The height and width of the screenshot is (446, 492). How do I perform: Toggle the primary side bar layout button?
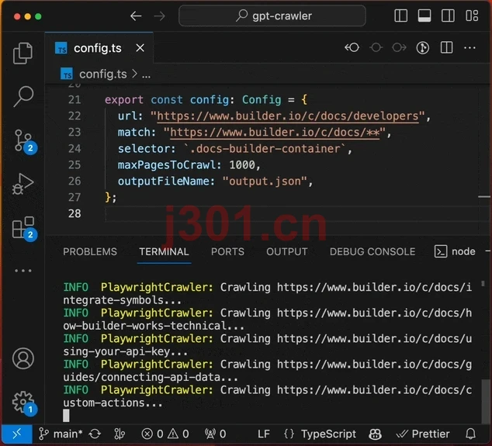point(400,16)
